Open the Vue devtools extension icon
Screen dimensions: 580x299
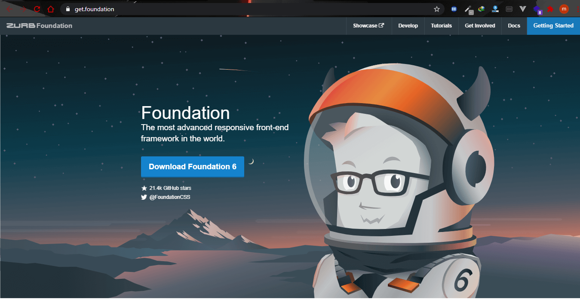coord(523,9)
